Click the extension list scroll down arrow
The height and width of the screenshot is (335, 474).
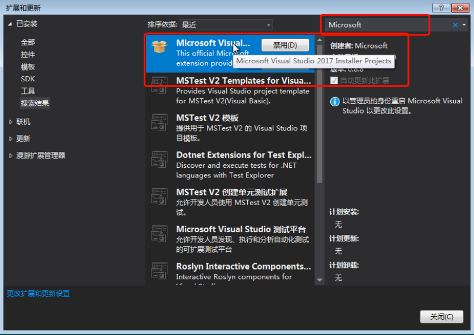click(320, 280)
